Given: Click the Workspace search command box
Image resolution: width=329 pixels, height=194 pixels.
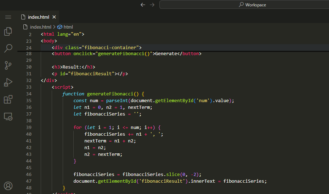Looking at the screenshot, I should tap(244, 5).
